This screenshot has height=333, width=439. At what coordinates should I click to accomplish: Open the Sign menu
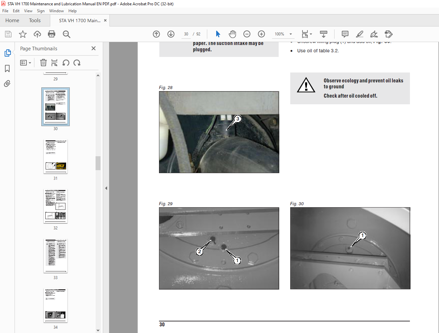point(41,11)
